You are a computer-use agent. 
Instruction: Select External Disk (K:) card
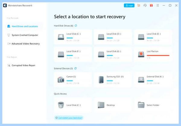[x=153, y=80]
